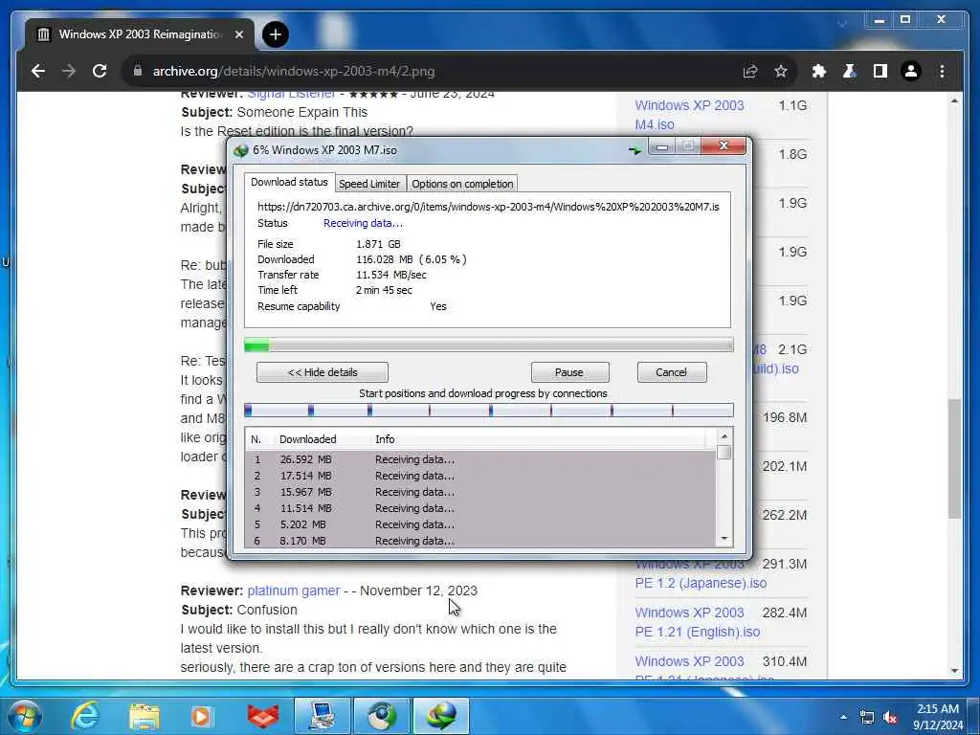Switch to the browser window taskbar icon

coord(381,716)
